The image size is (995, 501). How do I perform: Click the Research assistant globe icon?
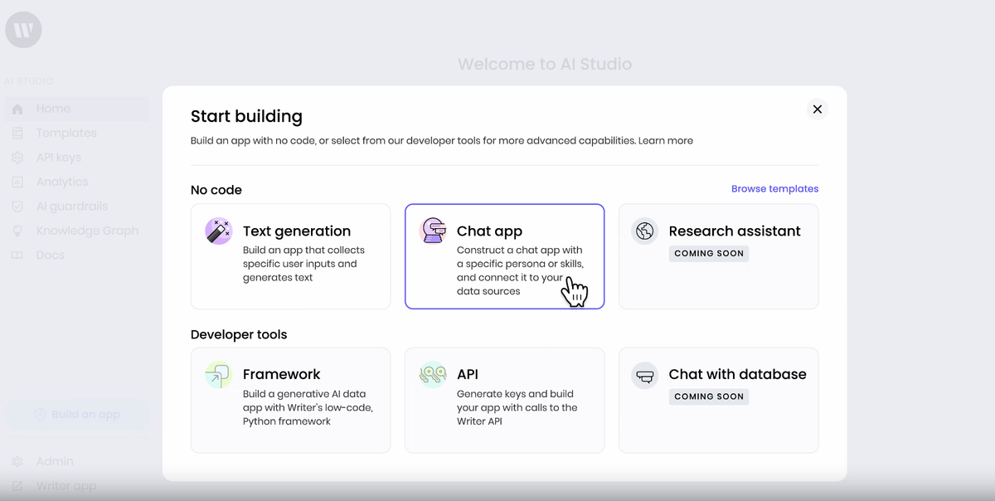(x=644, y=231)
